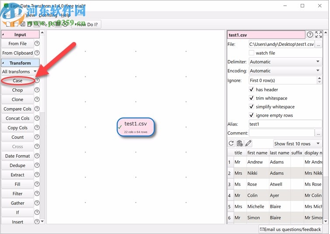
Task: Click the Zoom in magnifier icon
Action: pos(44,24)
